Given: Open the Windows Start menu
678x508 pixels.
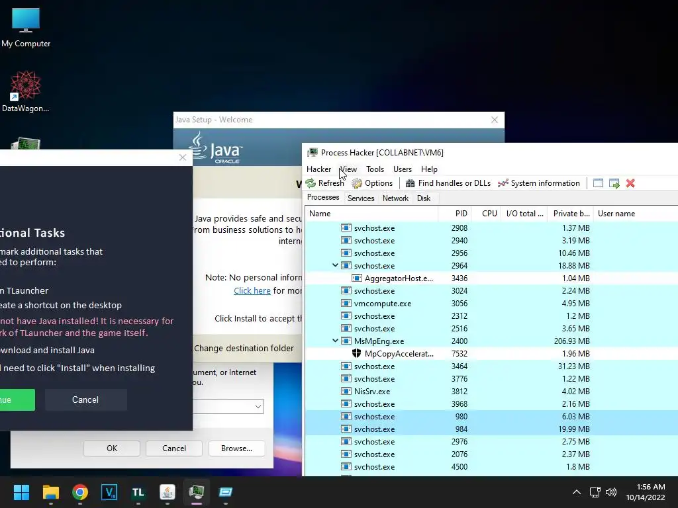Looking at the screenshot, I should click(x=21, y=492).
